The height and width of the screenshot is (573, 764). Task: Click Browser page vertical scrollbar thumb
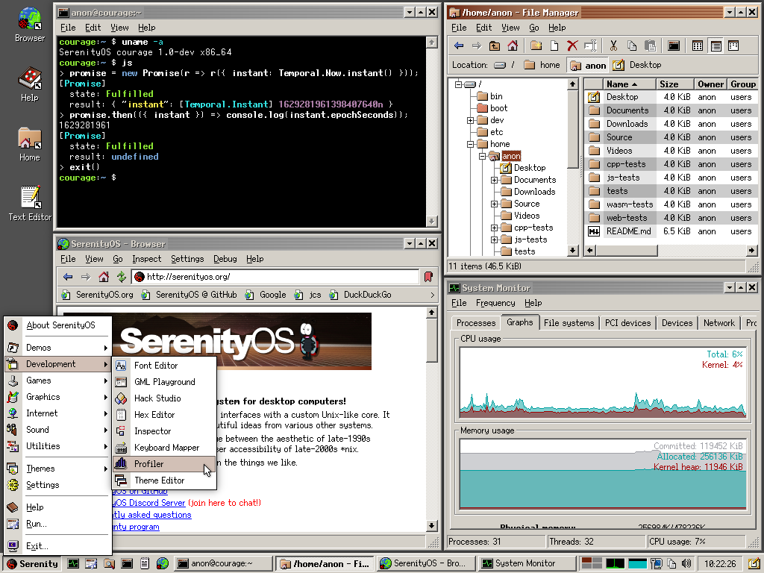tap(432, 340)
